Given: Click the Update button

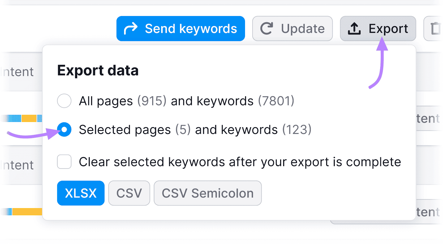Looking at the screenshot, I should point(292,28).
